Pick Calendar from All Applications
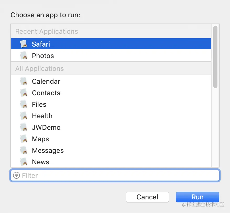This screenshot has height=213, width=230. [46, 81]
